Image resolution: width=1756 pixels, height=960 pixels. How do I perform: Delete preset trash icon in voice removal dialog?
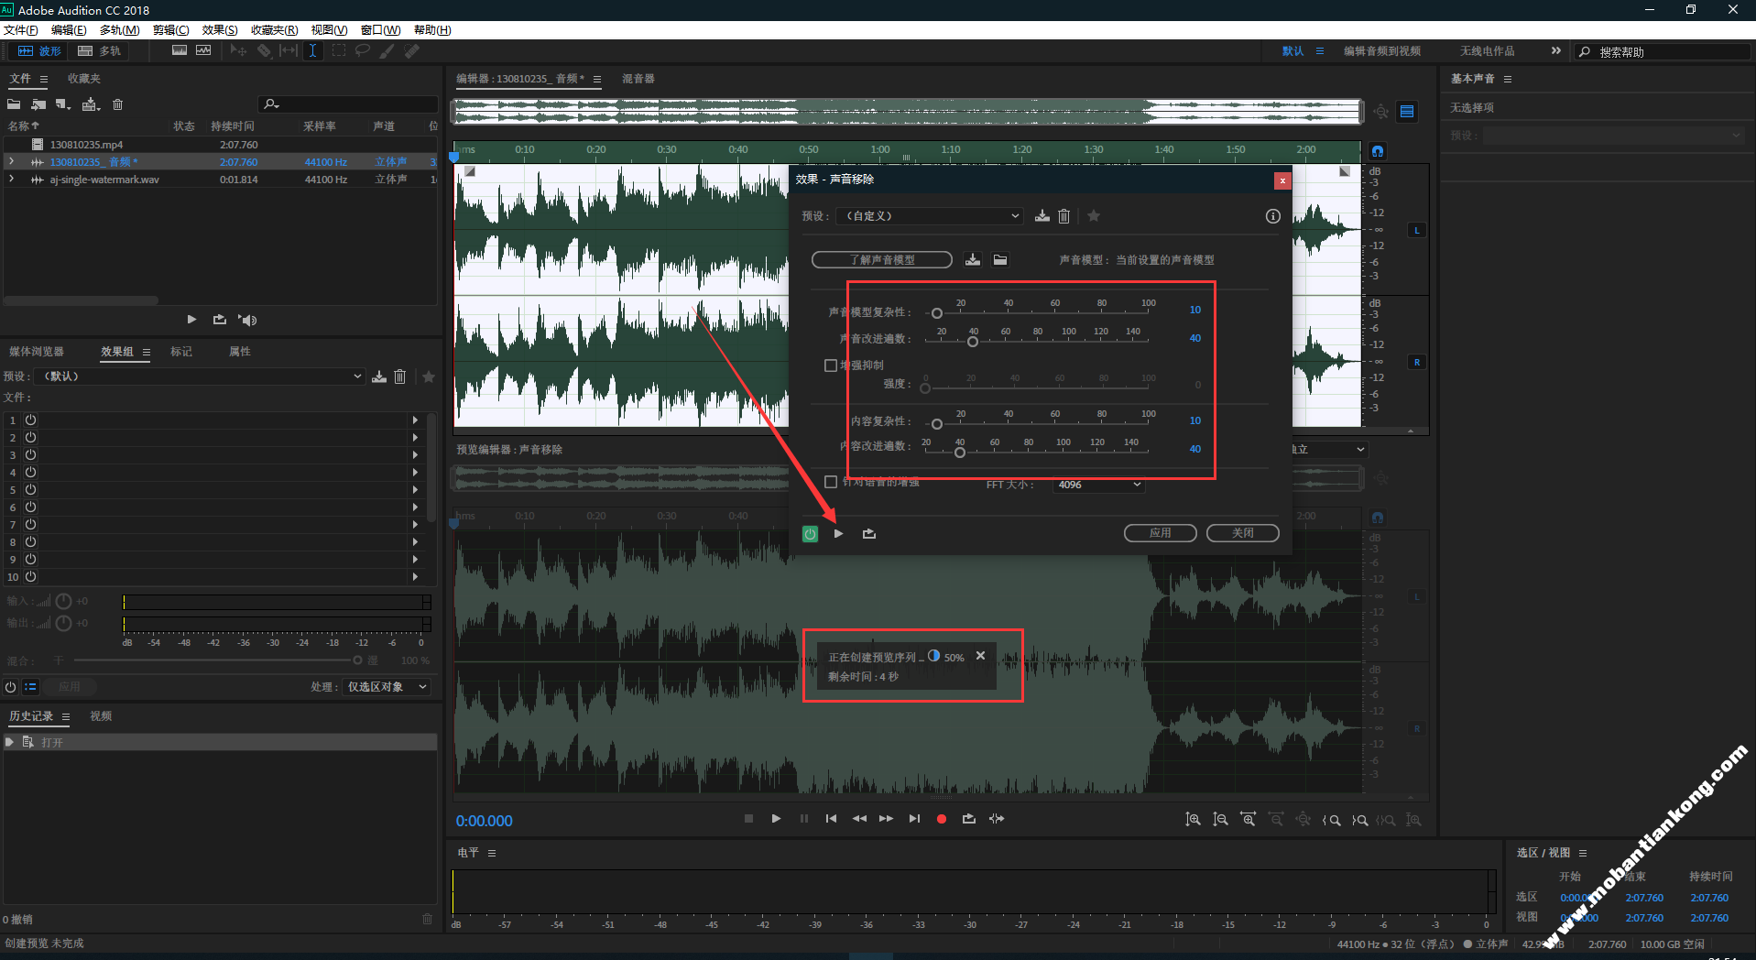point(1063,216)
